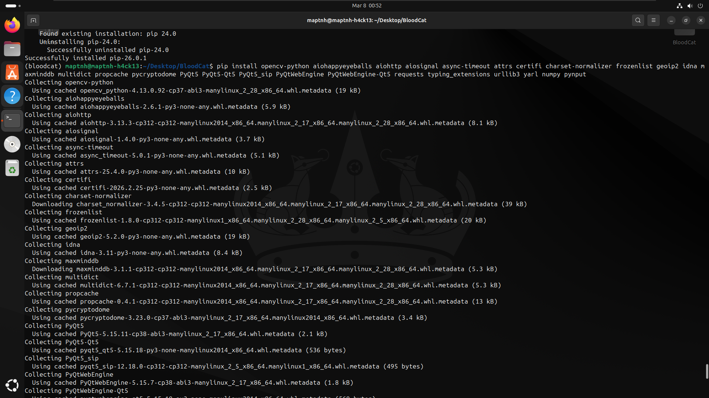Open the terminal hamburger menu

[654, 20]
